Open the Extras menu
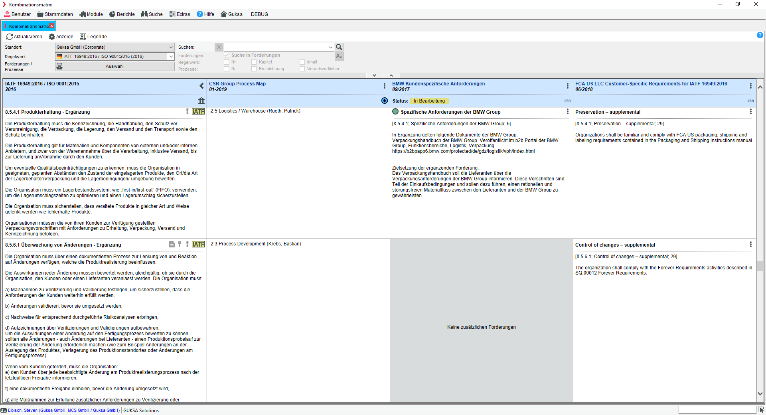Screen dimensions: 766x415 coord(180,14)
